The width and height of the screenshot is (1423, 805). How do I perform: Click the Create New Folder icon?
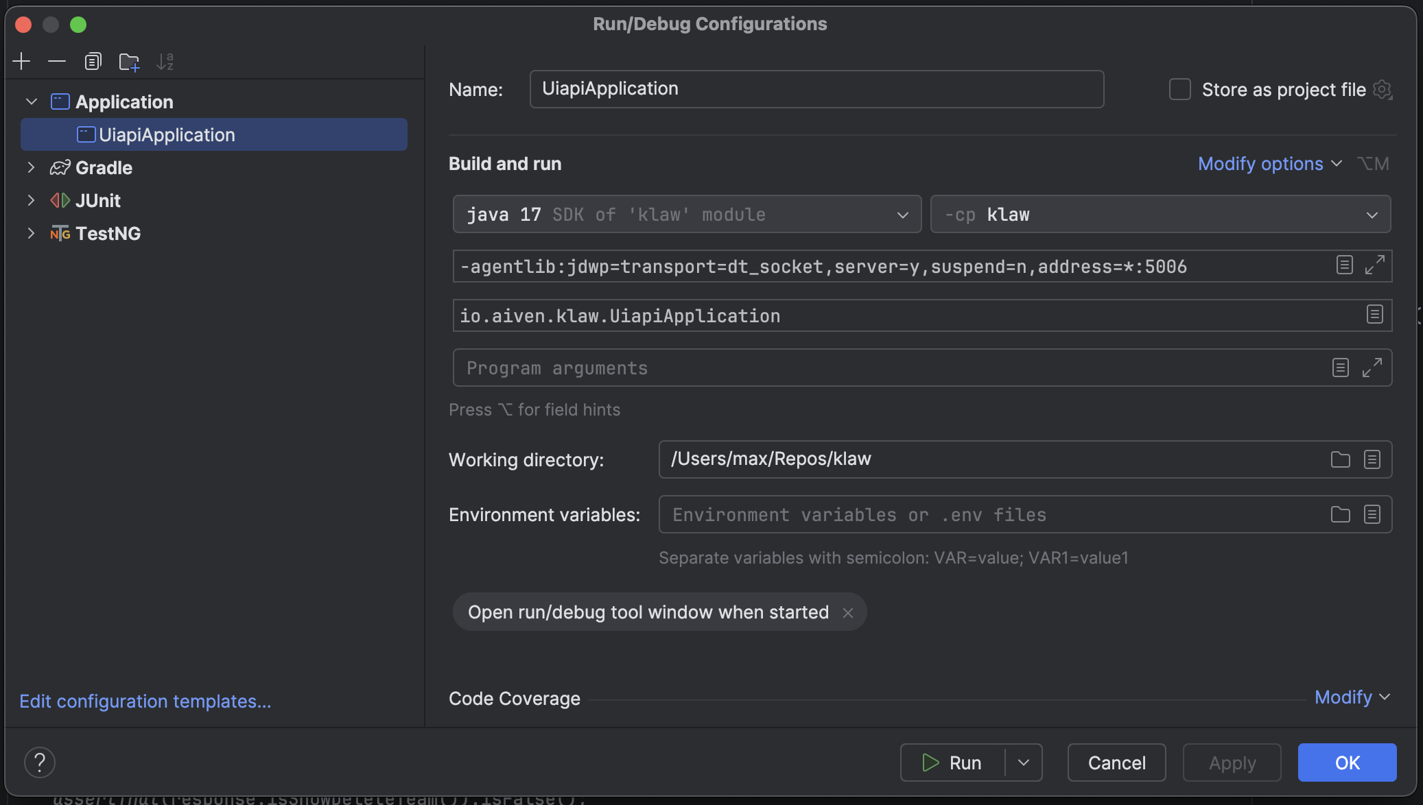[x=129, y=62]
